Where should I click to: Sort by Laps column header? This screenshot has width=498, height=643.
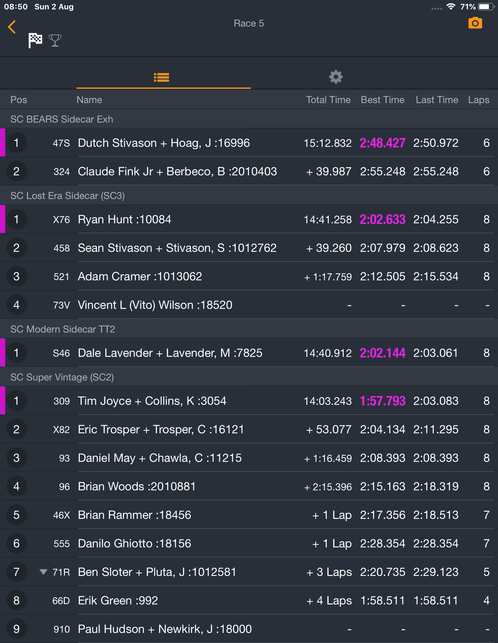(479, 100)
